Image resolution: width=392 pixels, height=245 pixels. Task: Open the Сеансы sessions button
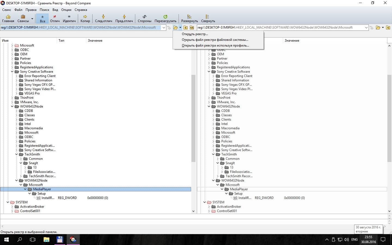(x=23, y=19)
